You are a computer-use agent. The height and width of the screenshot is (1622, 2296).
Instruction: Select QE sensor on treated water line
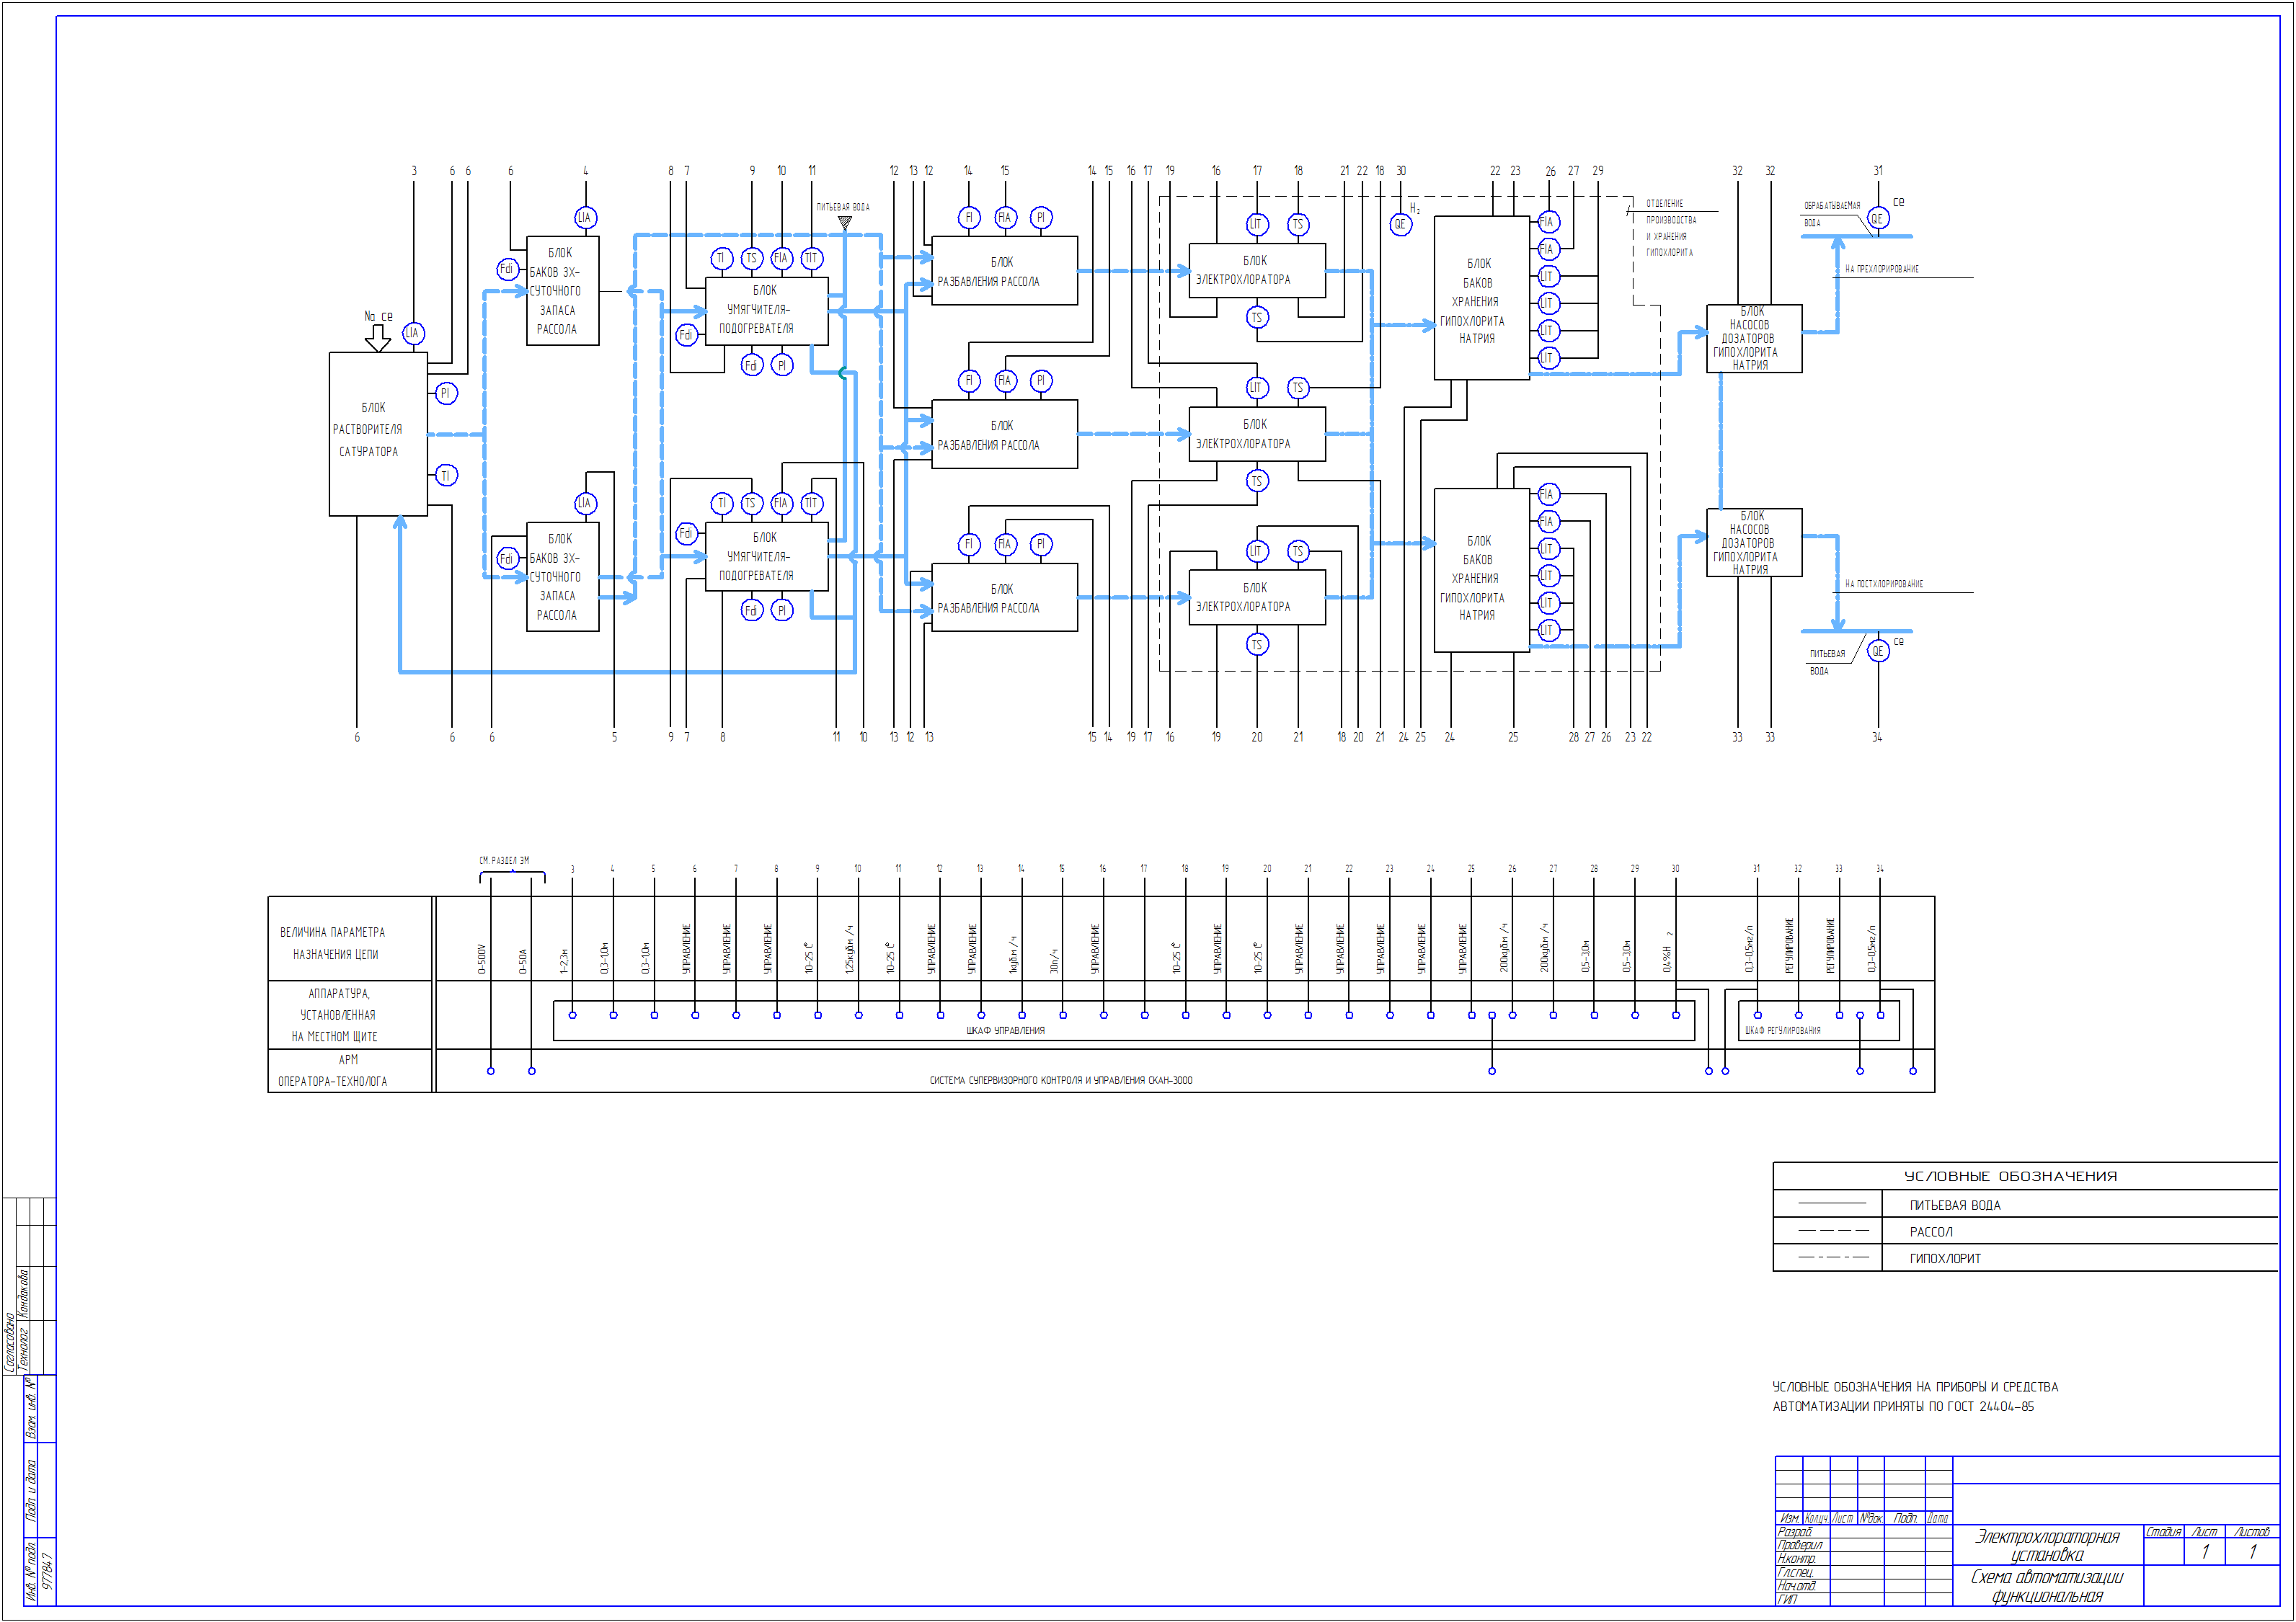[x=1877, y=219]
